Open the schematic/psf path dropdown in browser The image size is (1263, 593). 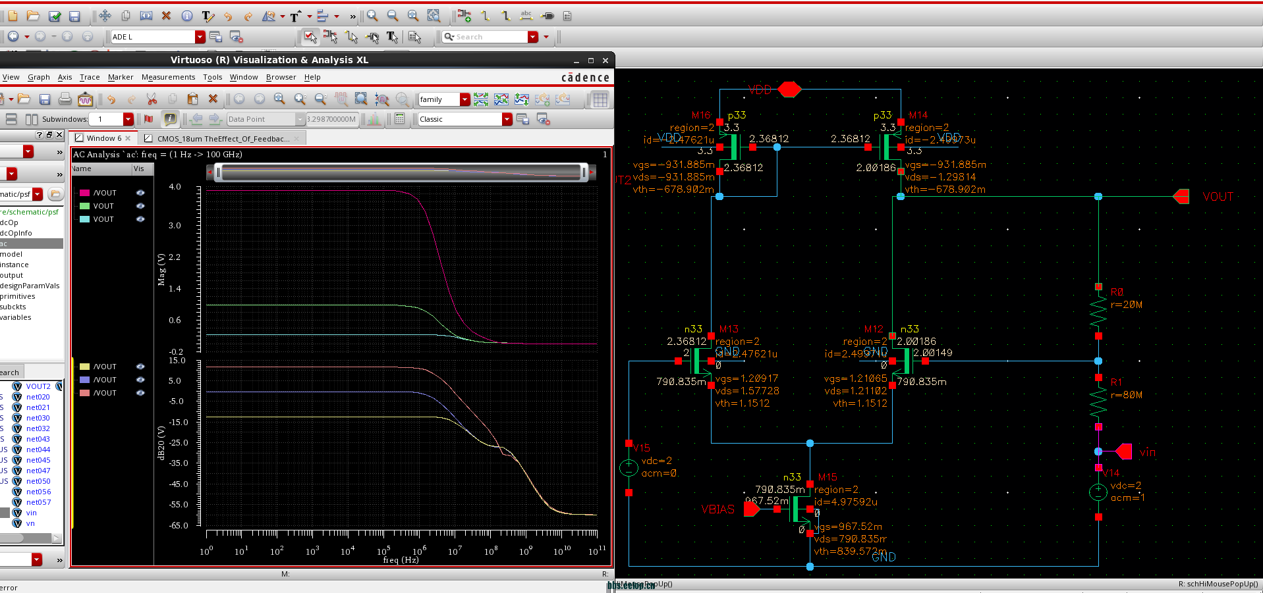coord(38,194)
